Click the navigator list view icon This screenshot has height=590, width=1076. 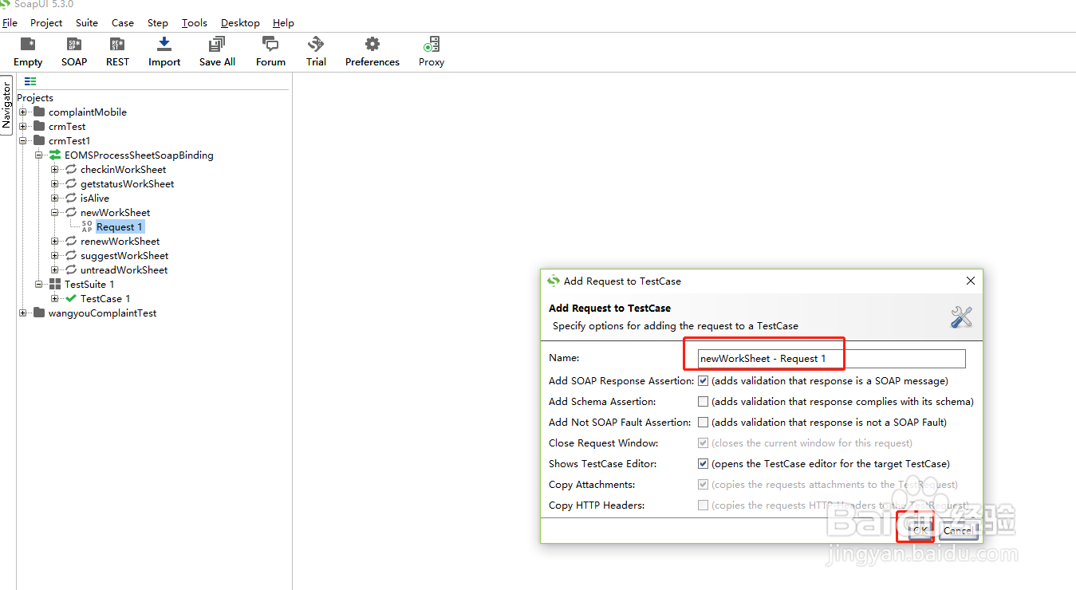click(30, 81)
